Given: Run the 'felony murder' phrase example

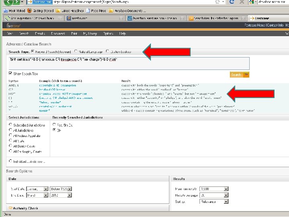Looking at the screenshot, I should (x=50, y=102).
